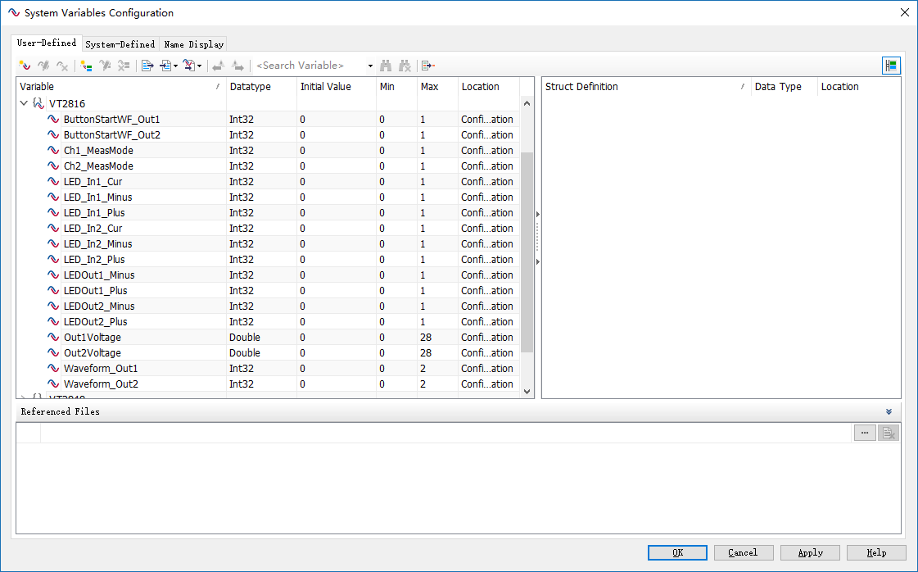
Task: Click the remove file icon in Referenced Files
Action: coord(889,434)
